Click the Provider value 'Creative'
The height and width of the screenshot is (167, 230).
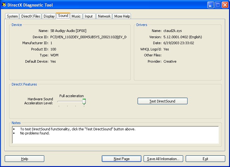click(170, 61)
